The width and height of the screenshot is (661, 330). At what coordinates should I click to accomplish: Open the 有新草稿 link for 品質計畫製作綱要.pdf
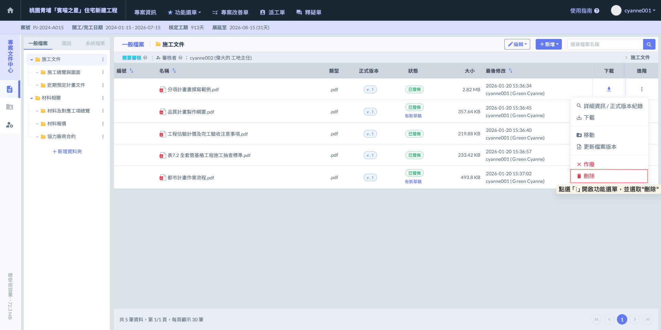coord(413,116)
